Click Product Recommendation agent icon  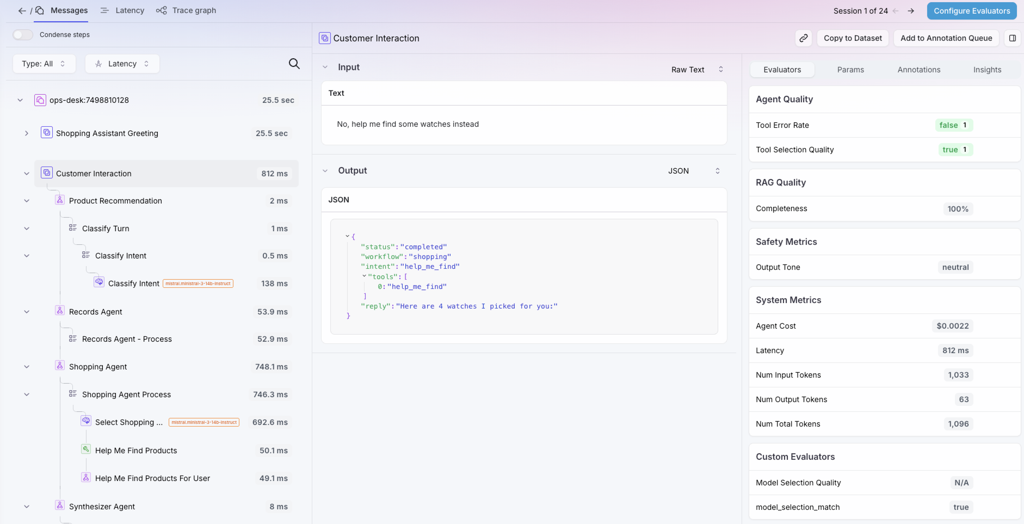[x=60, y=200]
